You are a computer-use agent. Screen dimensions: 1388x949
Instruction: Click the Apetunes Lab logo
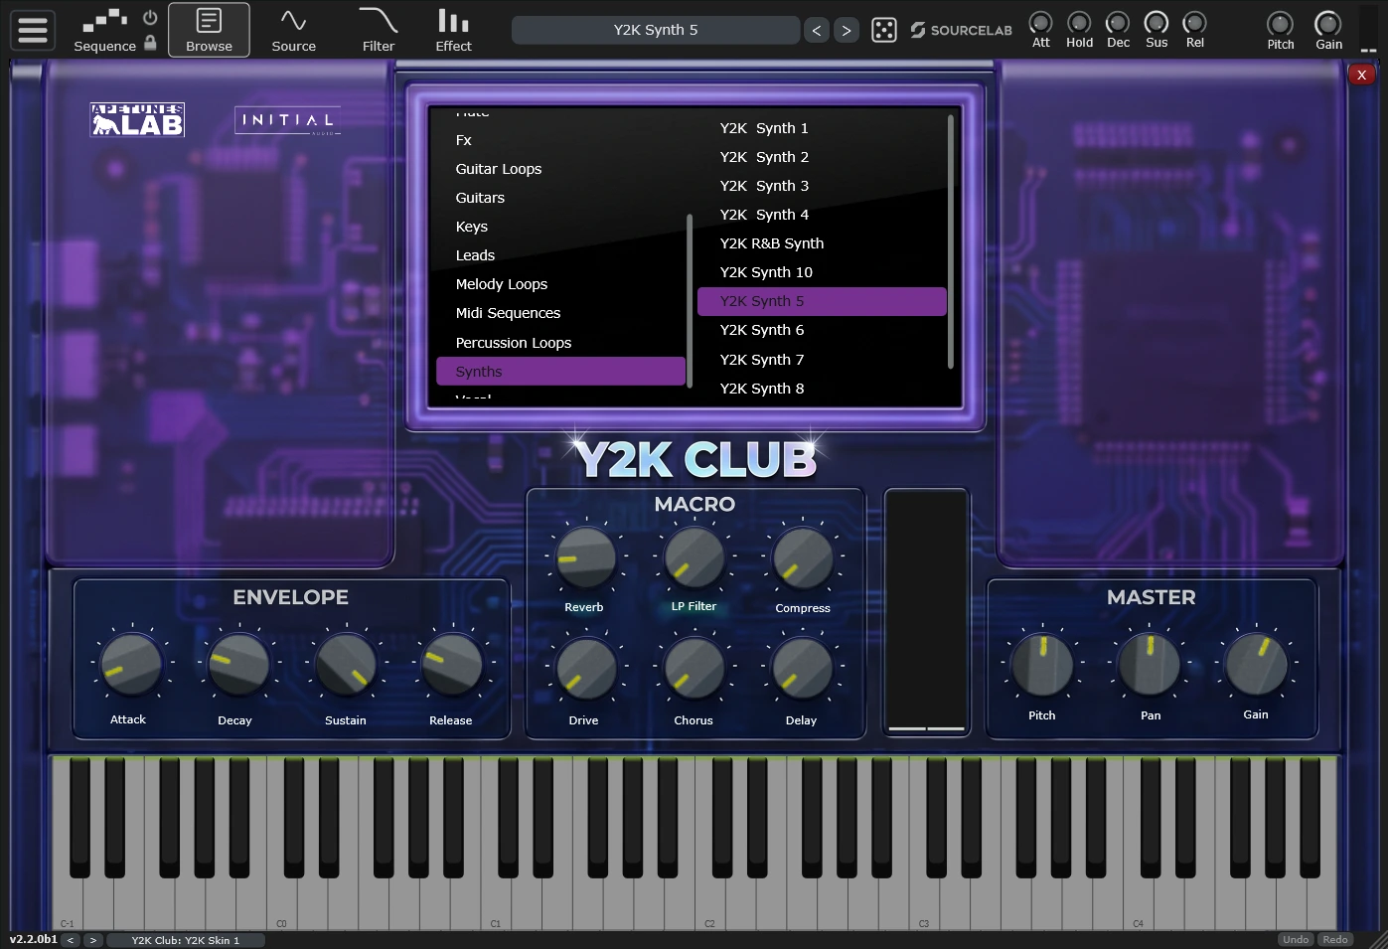point(137,119)
